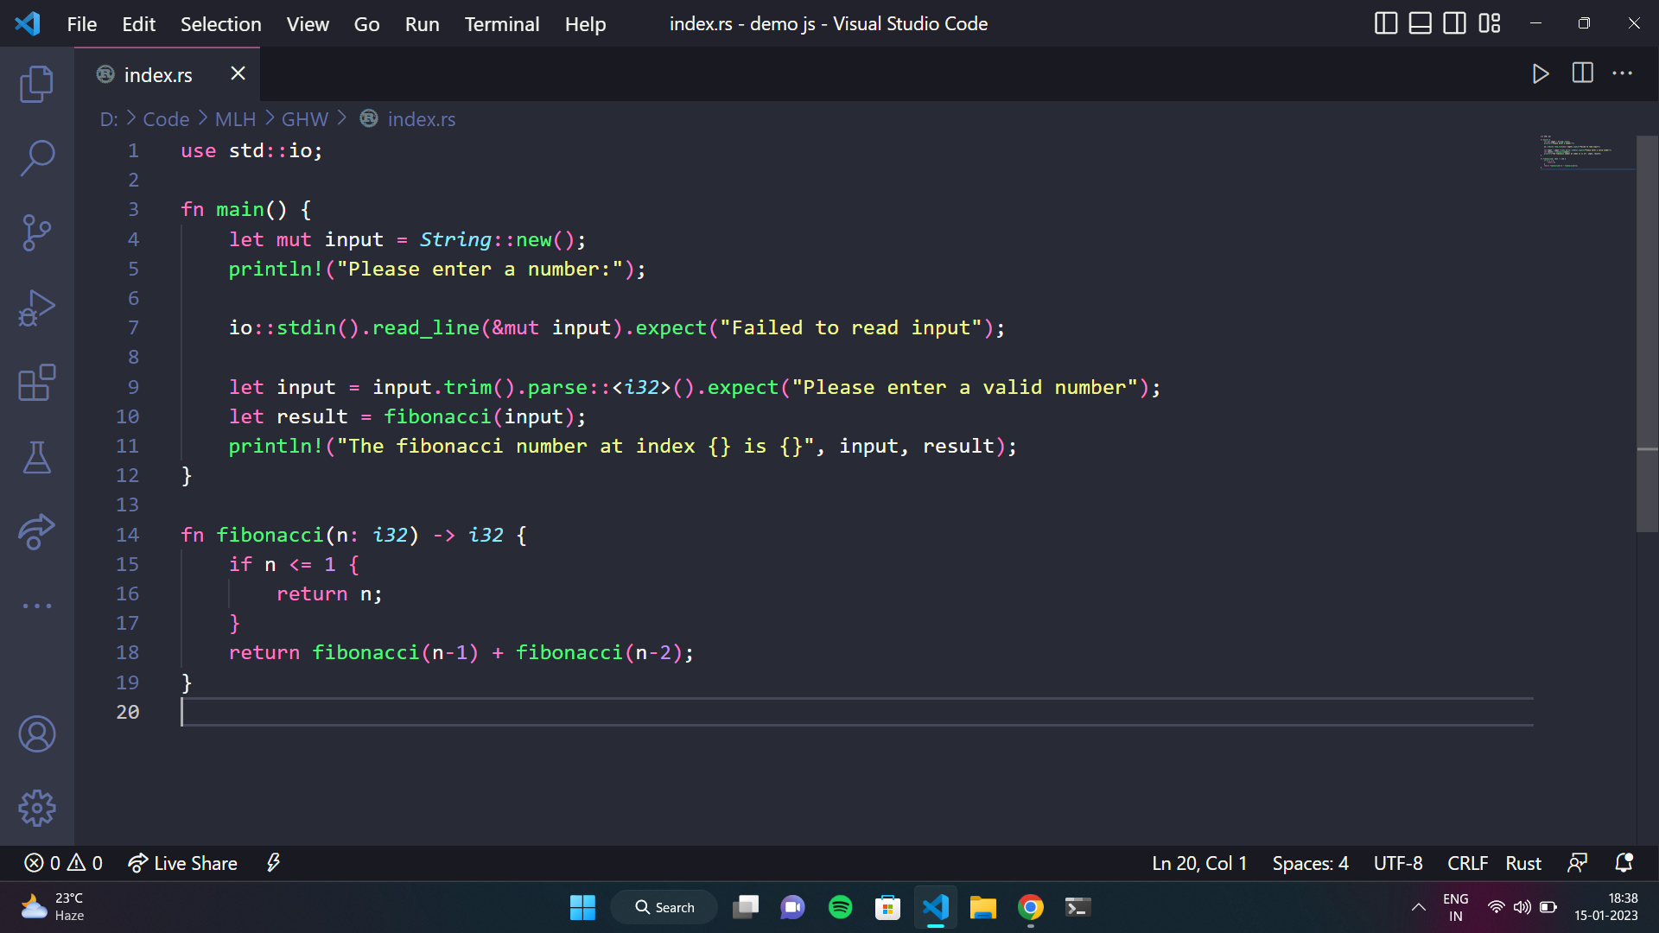Toggle the primary side bar layout
Image resolution: width=1659 pixels, height=933 pixels.
click(1385, 23)
